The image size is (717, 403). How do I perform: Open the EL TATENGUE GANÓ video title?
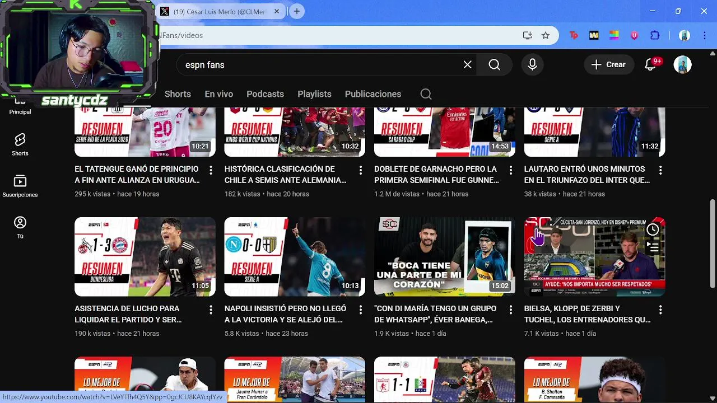pos(137,175)
